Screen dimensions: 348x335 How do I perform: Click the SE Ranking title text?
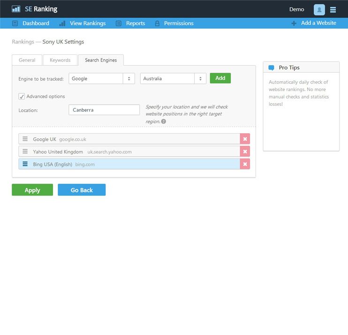(x=41, y=9)
